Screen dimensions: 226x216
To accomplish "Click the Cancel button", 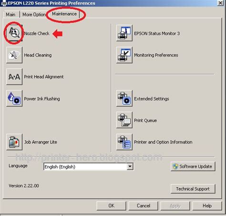I will tap(144, 206).
